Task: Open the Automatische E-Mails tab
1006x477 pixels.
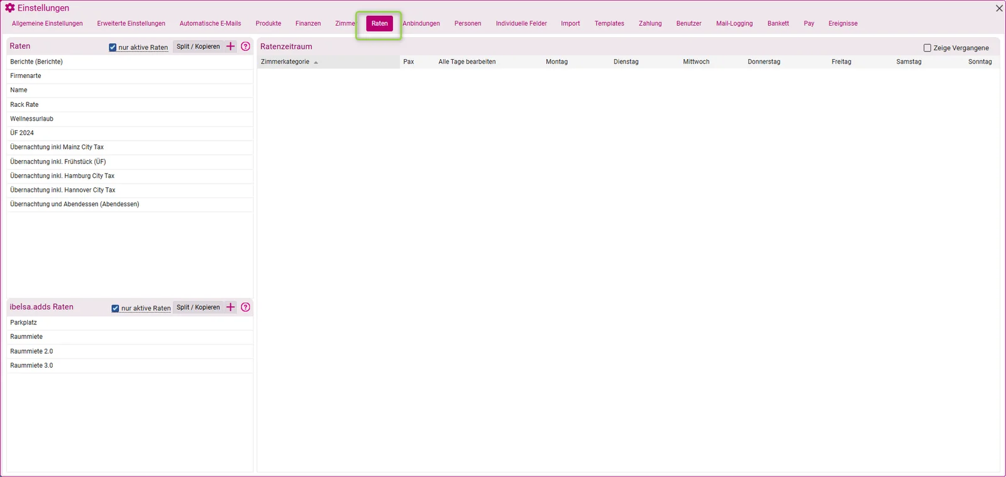Action: pos(210,23)
